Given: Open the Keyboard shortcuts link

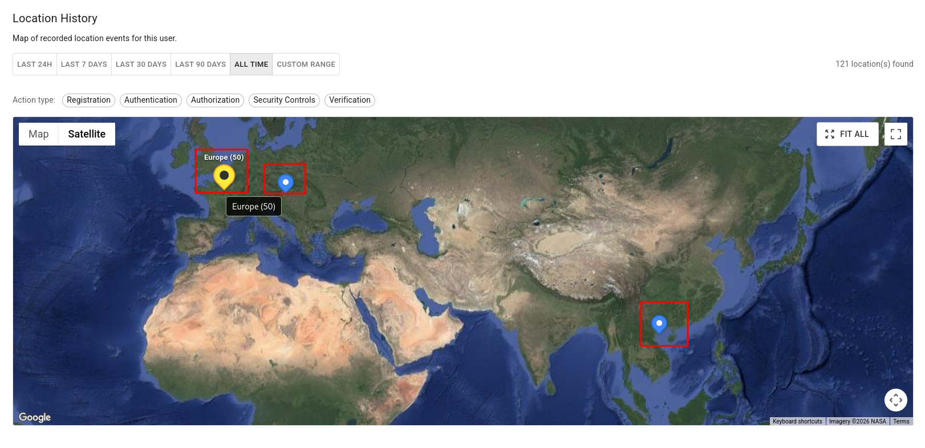Looking at the screenshot, I should coord(797,422).
